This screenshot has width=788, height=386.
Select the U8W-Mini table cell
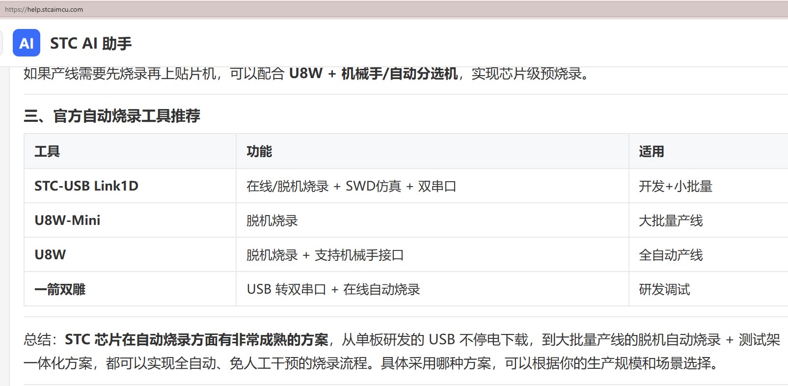[130, 221]
